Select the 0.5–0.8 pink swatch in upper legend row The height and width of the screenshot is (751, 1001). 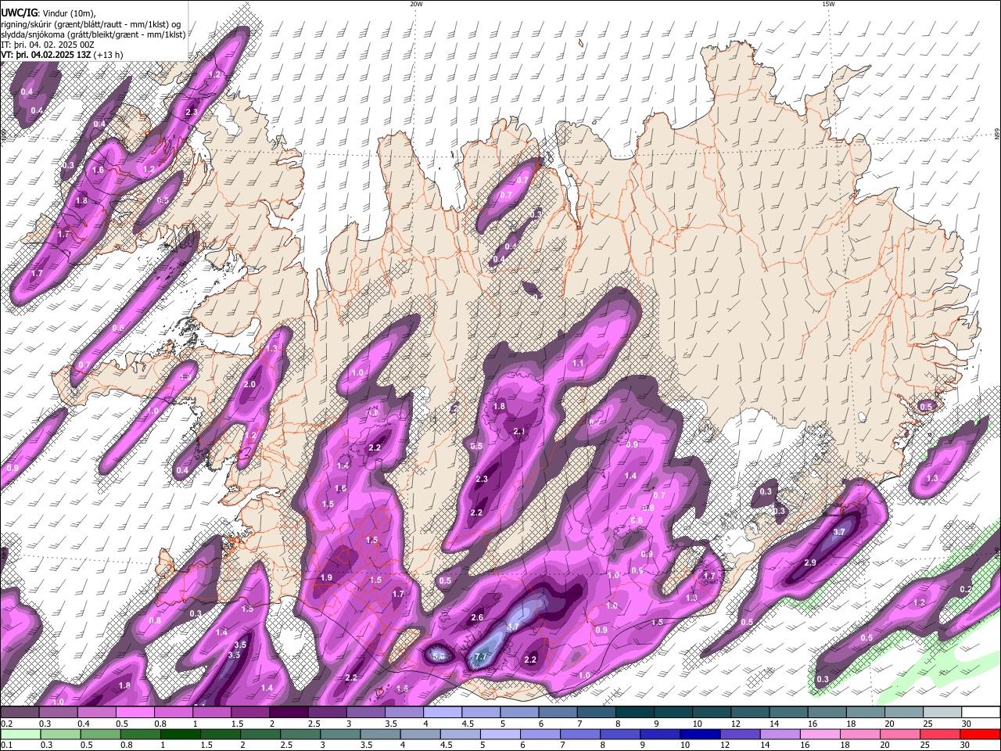(x=135, y=713)
